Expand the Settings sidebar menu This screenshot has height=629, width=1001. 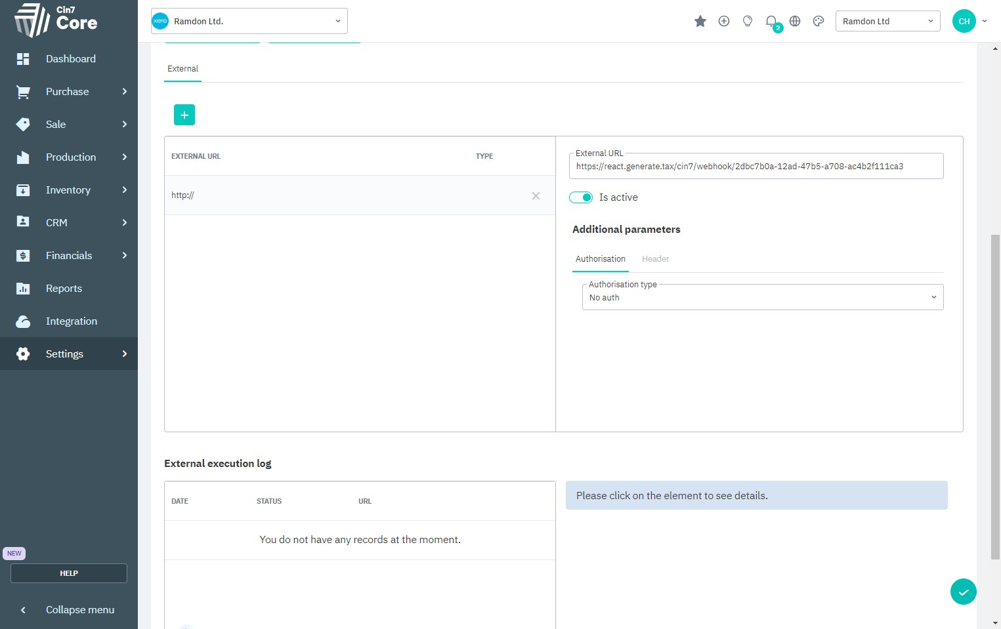(69, 354)
